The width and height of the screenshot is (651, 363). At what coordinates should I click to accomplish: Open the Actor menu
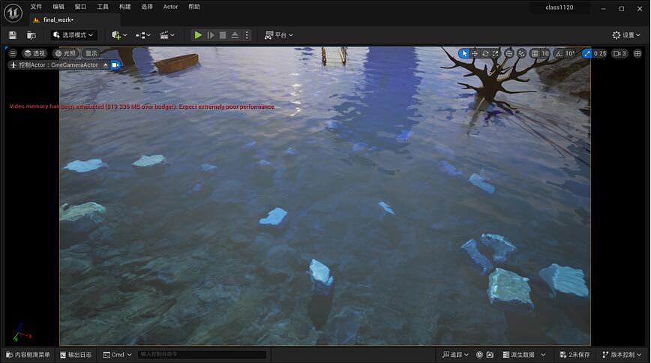tap(170, 7)
